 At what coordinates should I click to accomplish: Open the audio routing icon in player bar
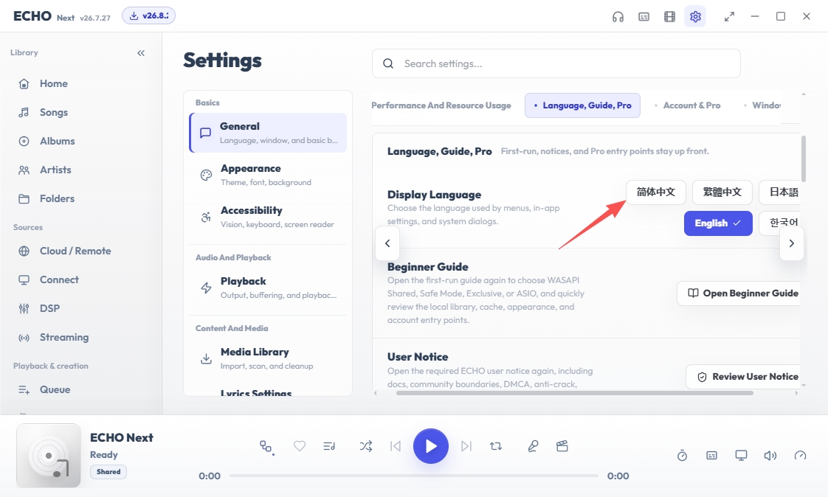point(266,447)
